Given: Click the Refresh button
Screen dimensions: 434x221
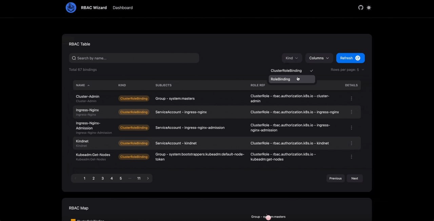Looking at the screenshot, I should point(350,58).
